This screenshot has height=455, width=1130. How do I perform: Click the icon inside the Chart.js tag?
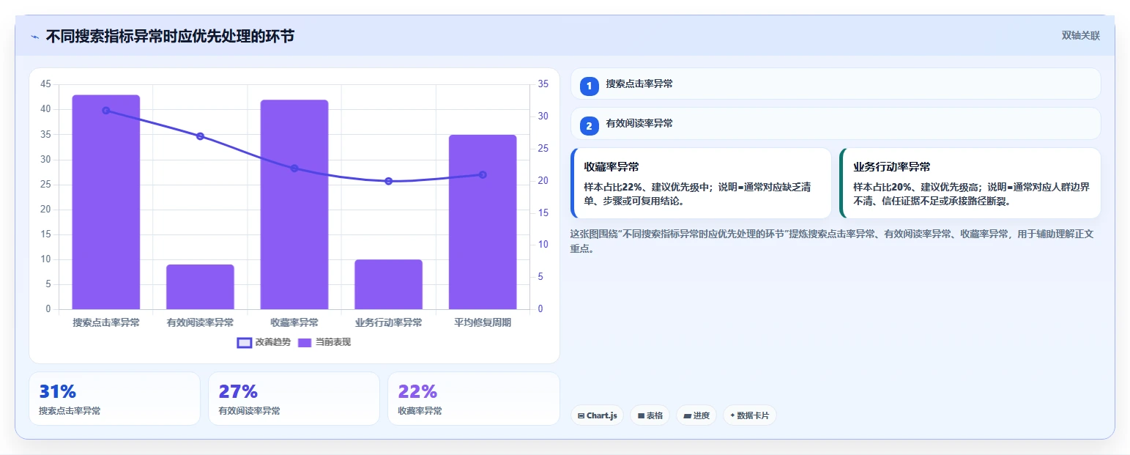tap(581, 416)
